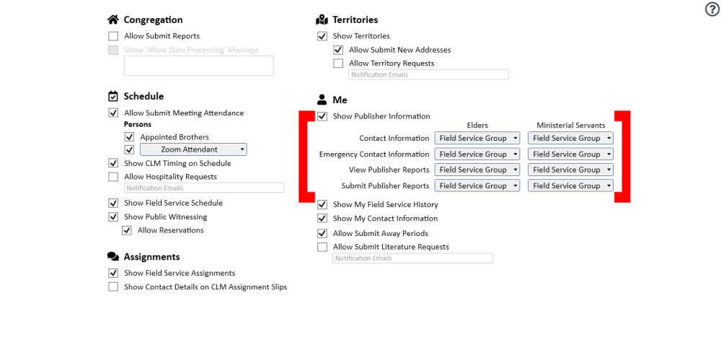721x358 pixels.
Task: Check Show Contact Details on CLM Assignment Slips
Action: pos(113,287)
